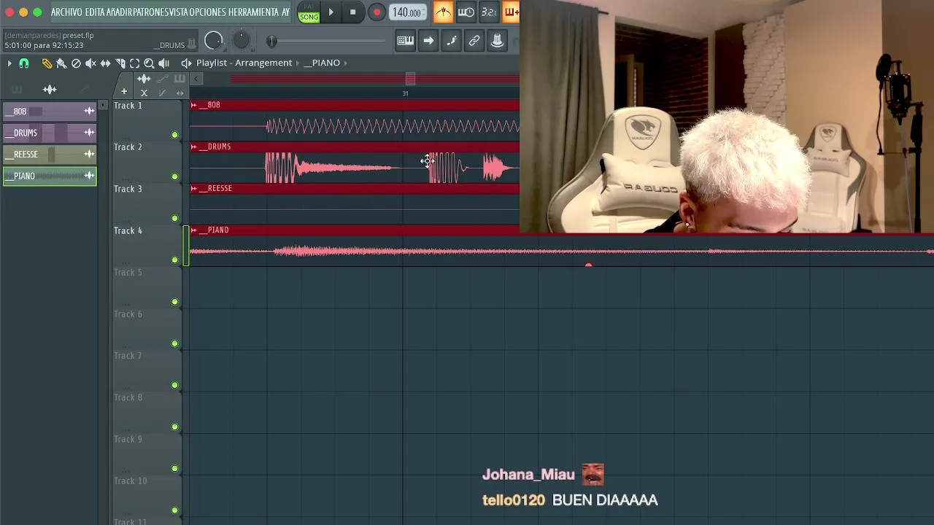Mute Track 2 with its green dot
This screenshot has width=934, height=525.
coord(174,176)
